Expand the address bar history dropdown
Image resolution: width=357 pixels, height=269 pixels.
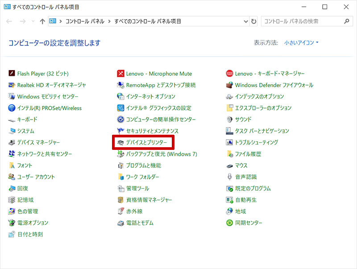[x=246, y=21]
